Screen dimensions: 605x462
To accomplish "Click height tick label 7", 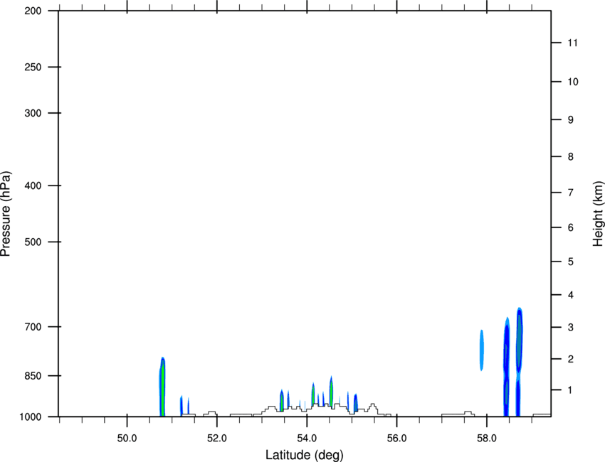I will click(571, 193).
